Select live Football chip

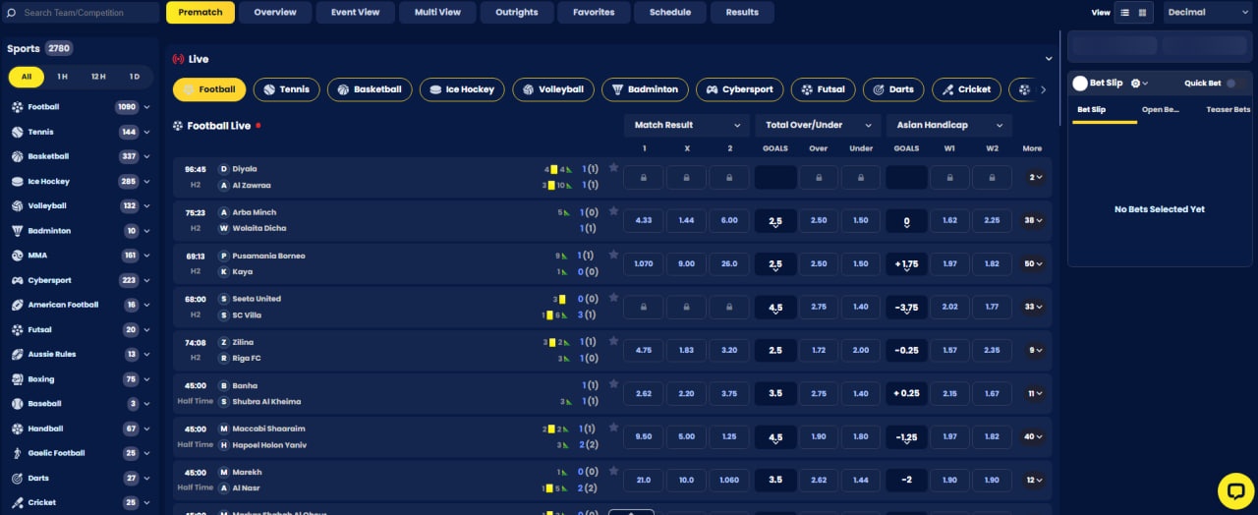click(209, 89)
